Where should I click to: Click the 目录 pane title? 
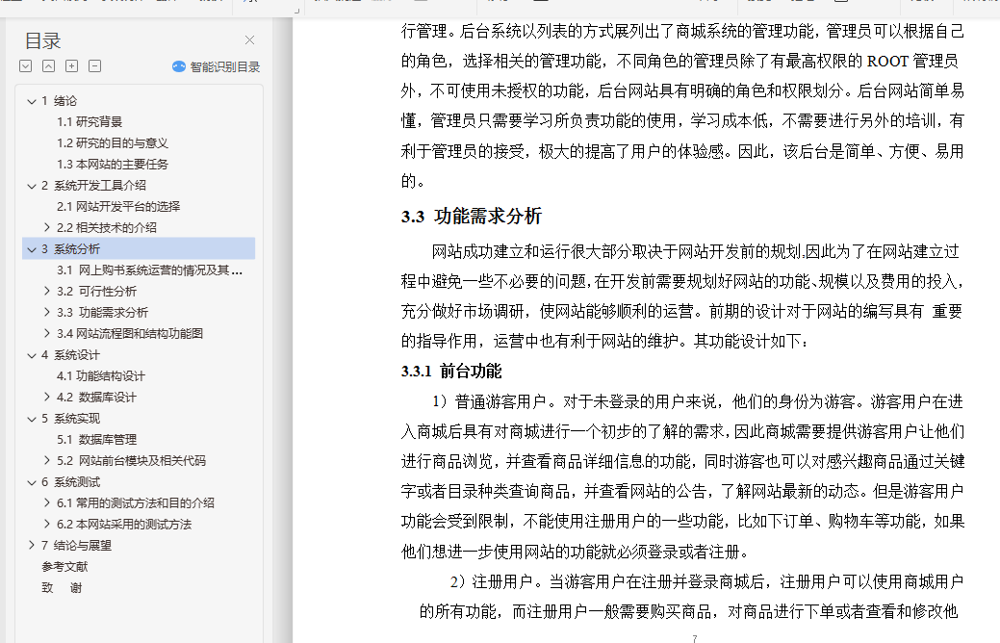point(42,40)
